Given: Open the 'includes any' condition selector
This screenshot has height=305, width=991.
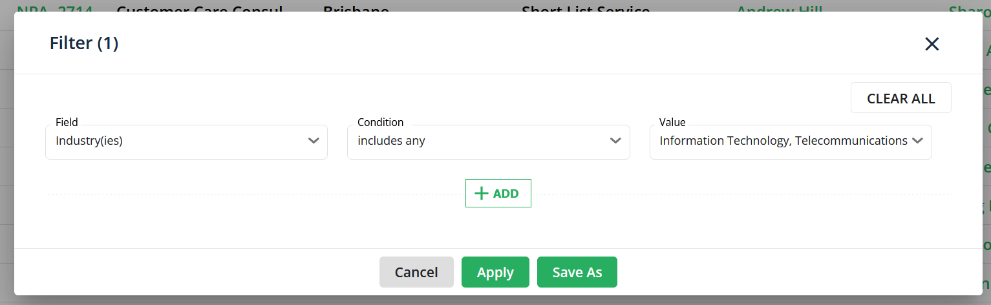Looking at the screenshot, I should click(x=488, y=142).
